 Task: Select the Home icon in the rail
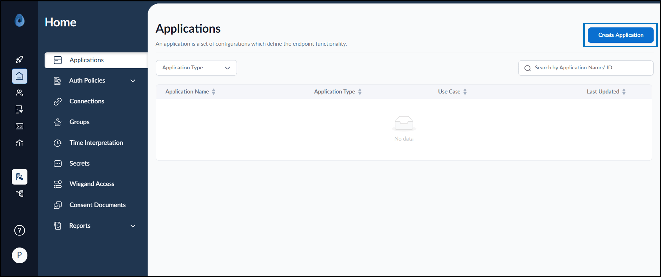tap(19, 76)
